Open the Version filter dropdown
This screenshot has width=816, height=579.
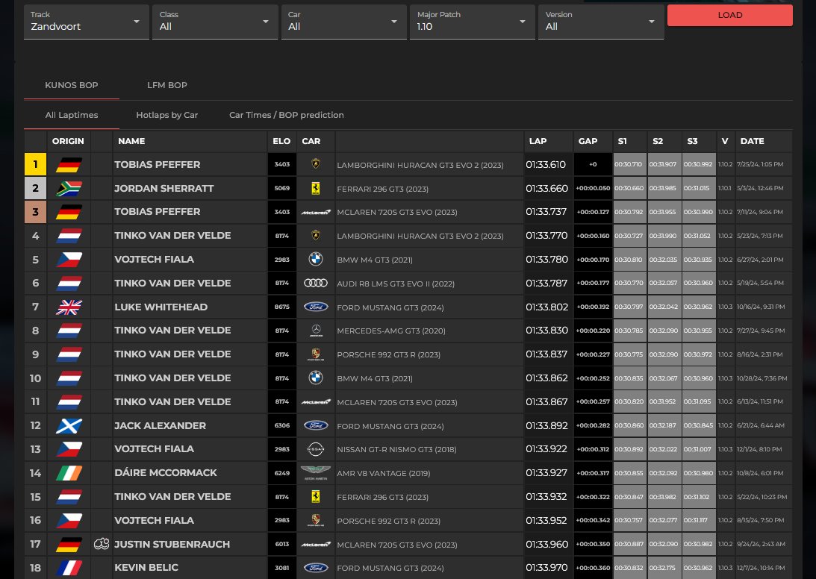pos(601,22)
